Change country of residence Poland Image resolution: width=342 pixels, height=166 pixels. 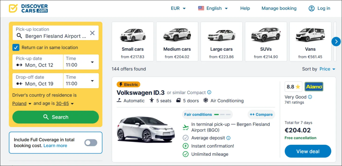tap(22, 104)
